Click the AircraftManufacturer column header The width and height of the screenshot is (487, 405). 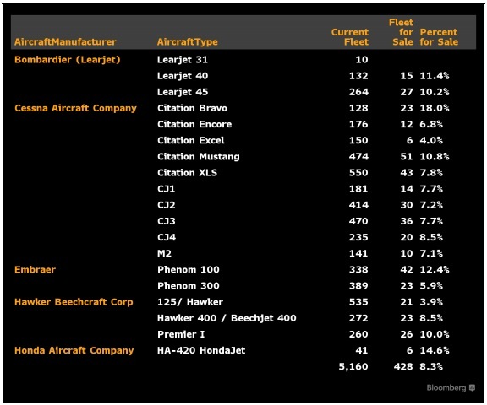[65, 42]
